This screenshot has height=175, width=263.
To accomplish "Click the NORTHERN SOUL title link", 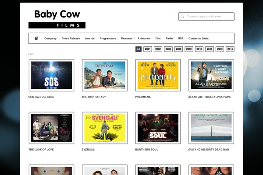I will pos(146,150).
